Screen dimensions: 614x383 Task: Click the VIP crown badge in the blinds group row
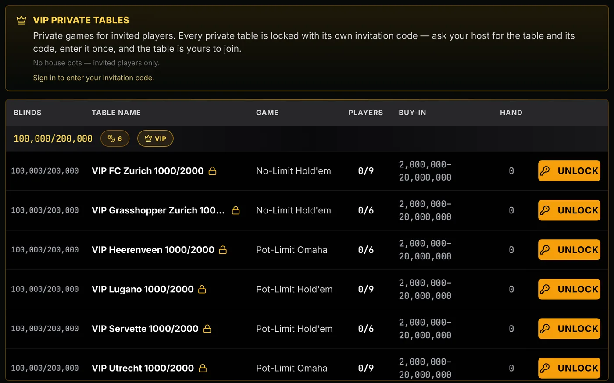point(155,138)
